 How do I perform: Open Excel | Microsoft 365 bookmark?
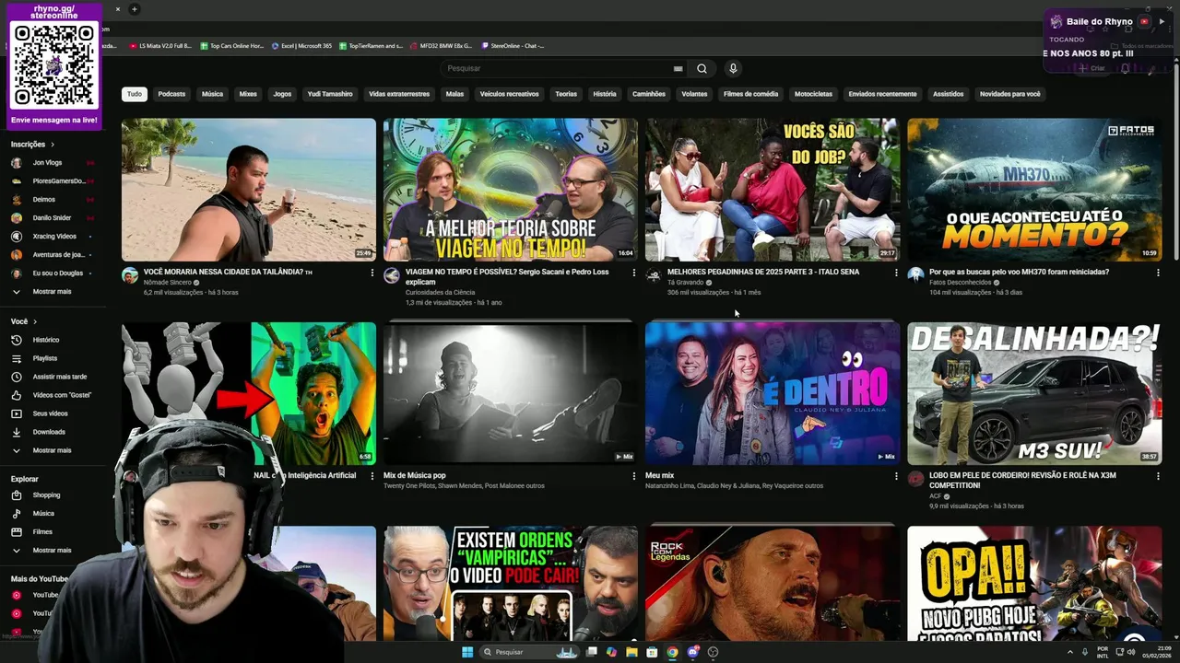click(301, 45)
